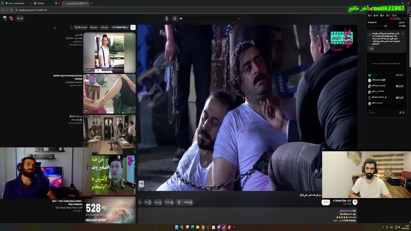This screenshot has height=231, width=411.
Task: Share the video using the share button
Action: click(x=169, y=202)
